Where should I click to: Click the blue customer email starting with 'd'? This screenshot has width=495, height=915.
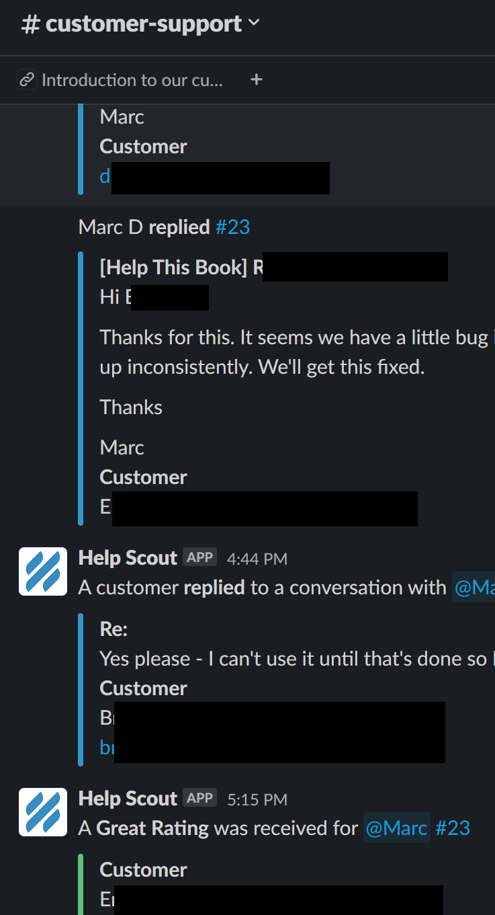coord(105,177)
